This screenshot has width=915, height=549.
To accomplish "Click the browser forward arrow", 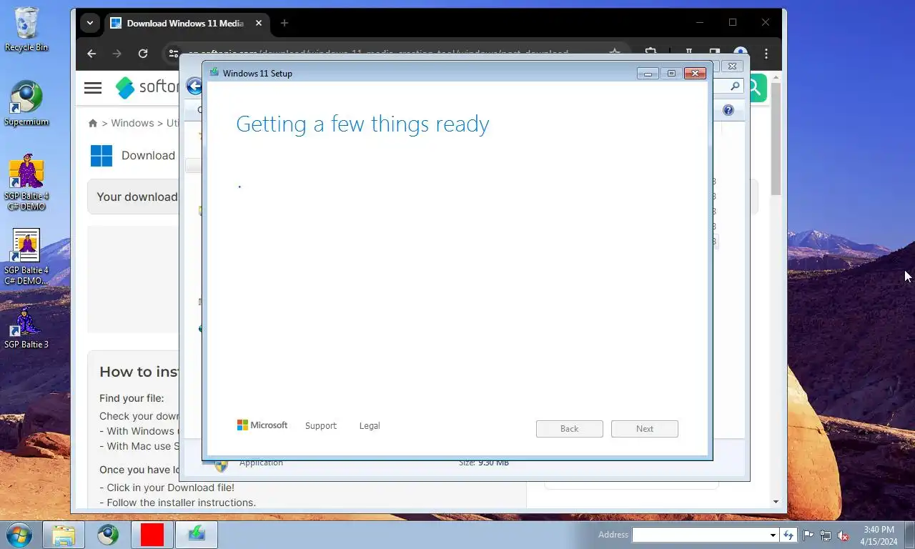I will (117, 54).
